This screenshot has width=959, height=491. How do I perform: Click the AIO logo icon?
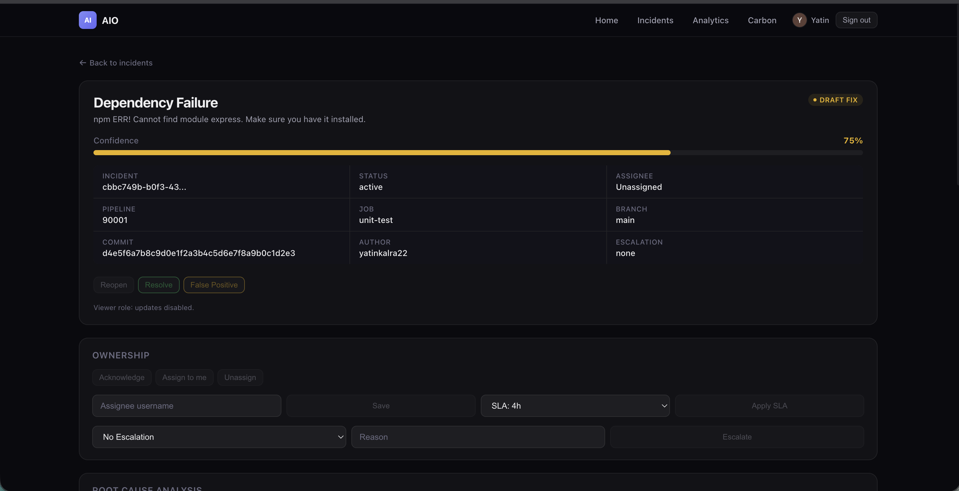(87, 20)
